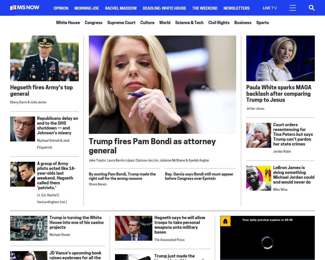The height and width of the screenshot is (260, 325).
Task: Click Tina Peters story thumbnail
Action: (259, 135)
